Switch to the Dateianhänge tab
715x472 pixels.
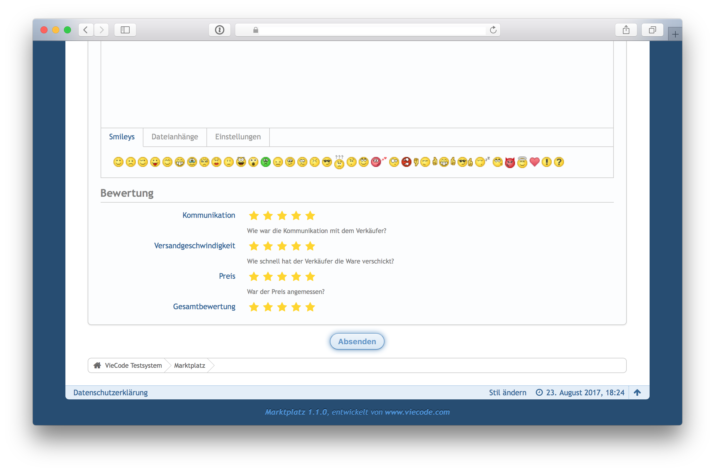coord(174,137)
